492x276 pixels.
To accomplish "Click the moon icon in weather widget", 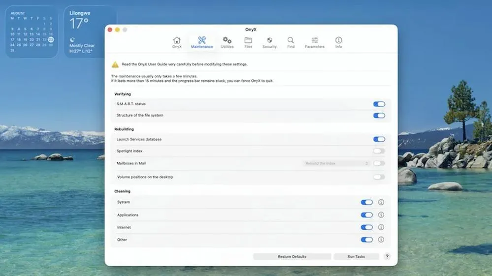I will [72, 39].
